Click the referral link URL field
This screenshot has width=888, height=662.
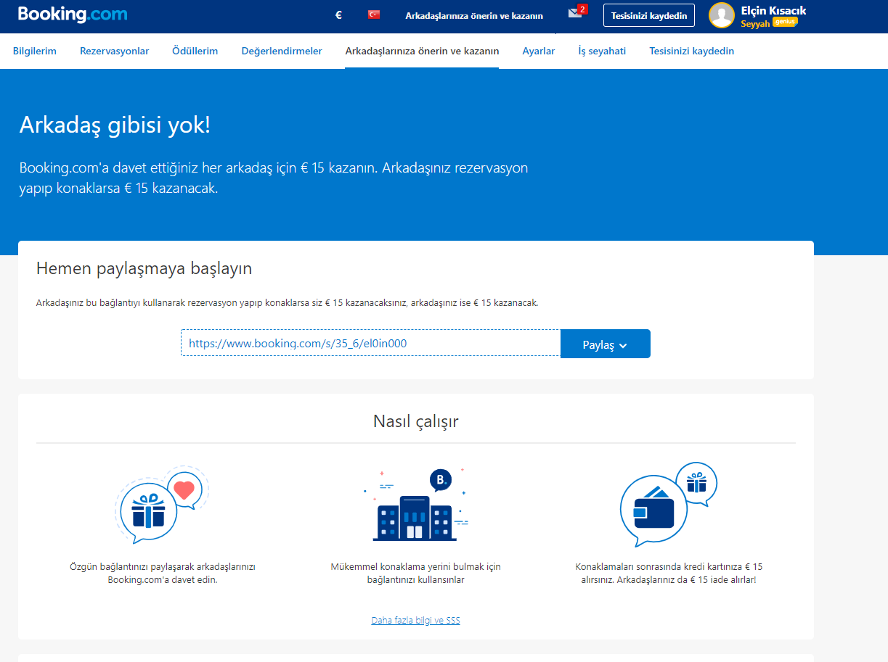pyautogui.click(x=370, y=344)
